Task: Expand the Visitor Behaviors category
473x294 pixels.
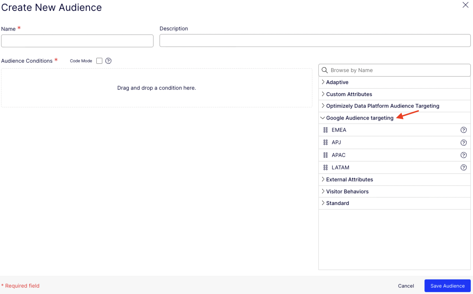Action: tap(395, 192)
